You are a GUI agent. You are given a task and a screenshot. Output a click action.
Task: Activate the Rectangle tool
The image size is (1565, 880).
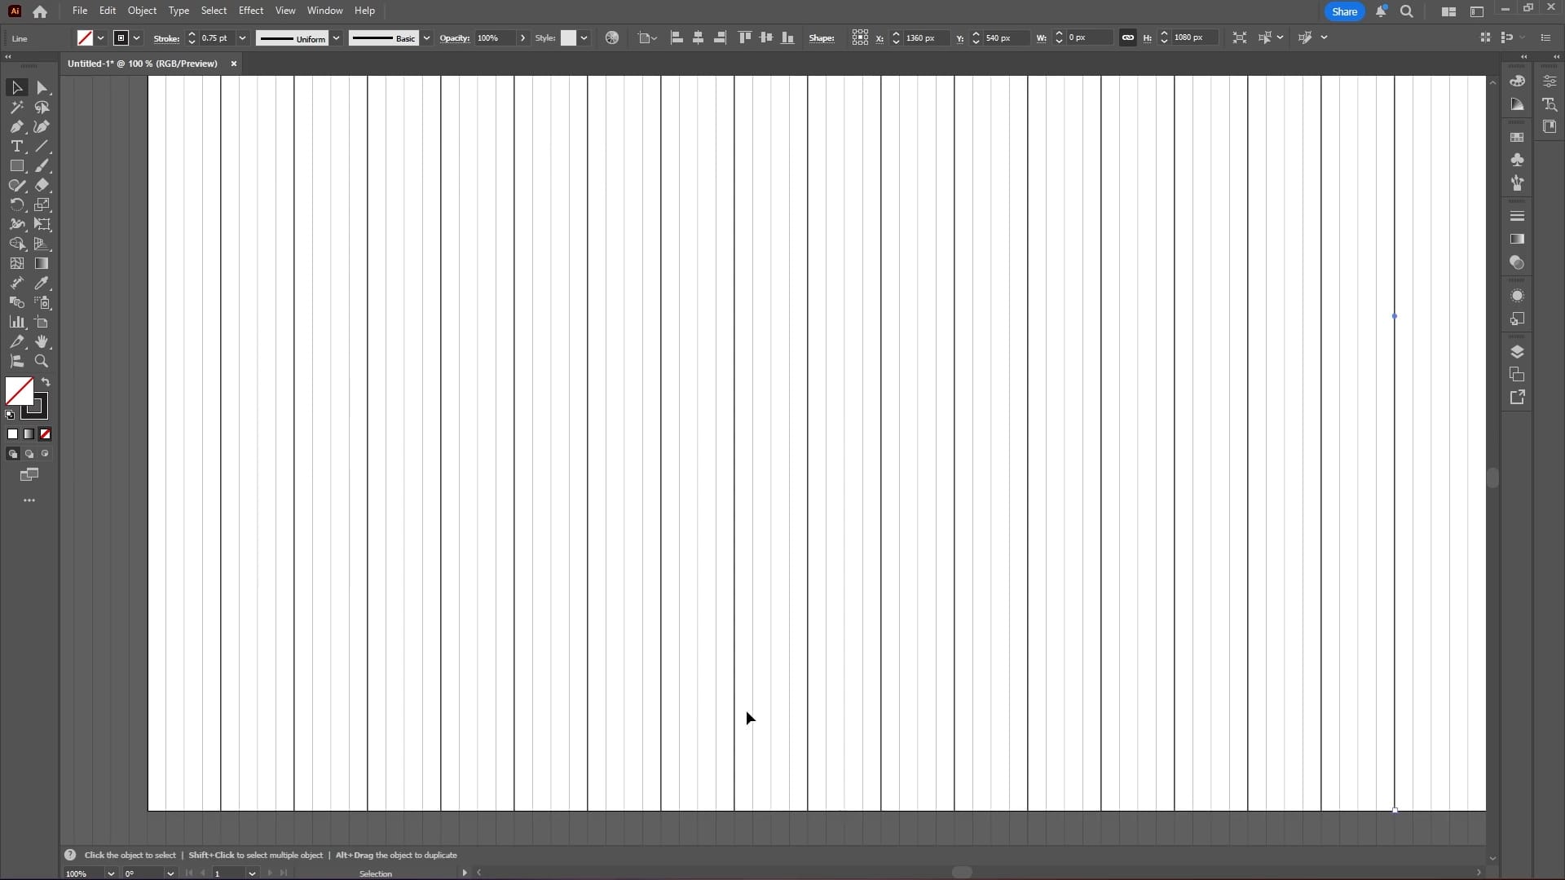(16, 166)
